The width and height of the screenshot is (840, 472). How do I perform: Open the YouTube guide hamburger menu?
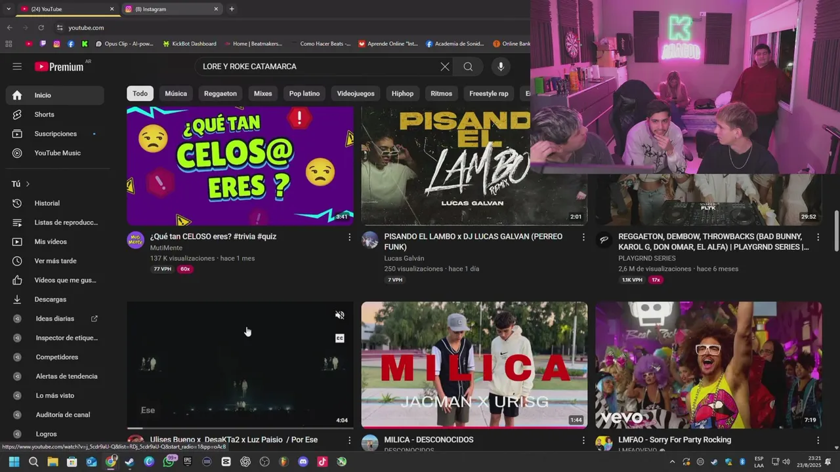[17, 66]
